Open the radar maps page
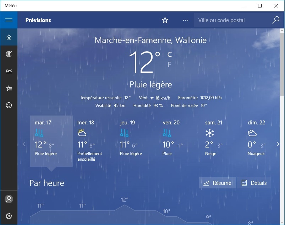The width and height of the screenshot is (285, 225). 9,54
